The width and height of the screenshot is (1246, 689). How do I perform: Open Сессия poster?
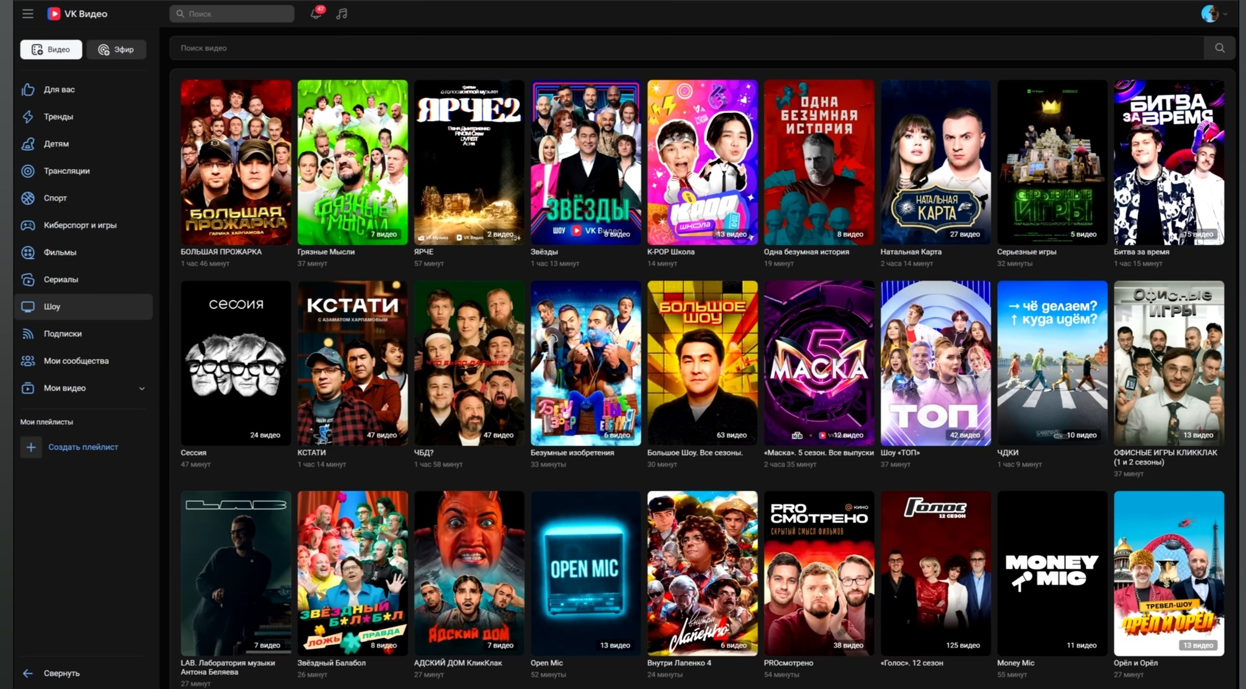click(x=236, y=363)
